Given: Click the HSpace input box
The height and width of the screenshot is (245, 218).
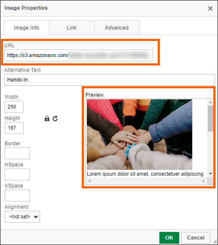Looking at the screenshot, I should pyautogui.click(x=17, y=174).
